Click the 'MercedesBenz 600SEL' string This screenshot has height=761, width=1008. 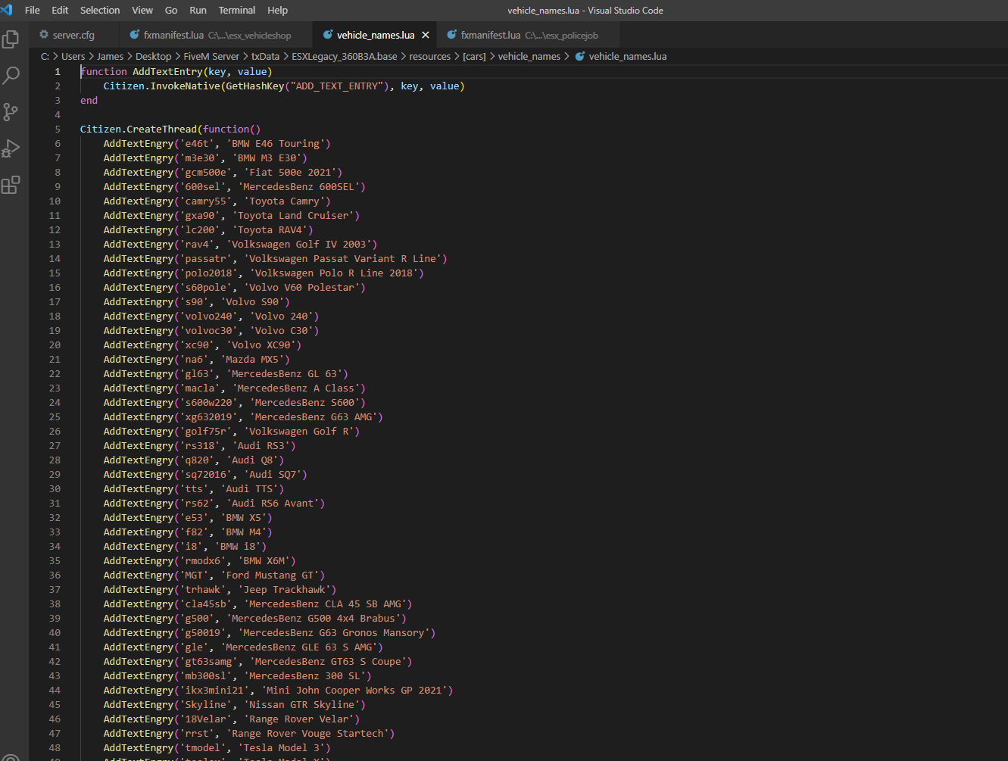click(x=299, y=186)
